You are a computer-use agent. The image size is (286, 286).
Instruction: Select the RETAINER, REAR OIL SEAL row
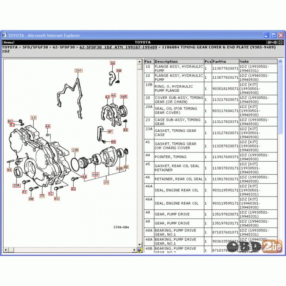pos(211,179)
